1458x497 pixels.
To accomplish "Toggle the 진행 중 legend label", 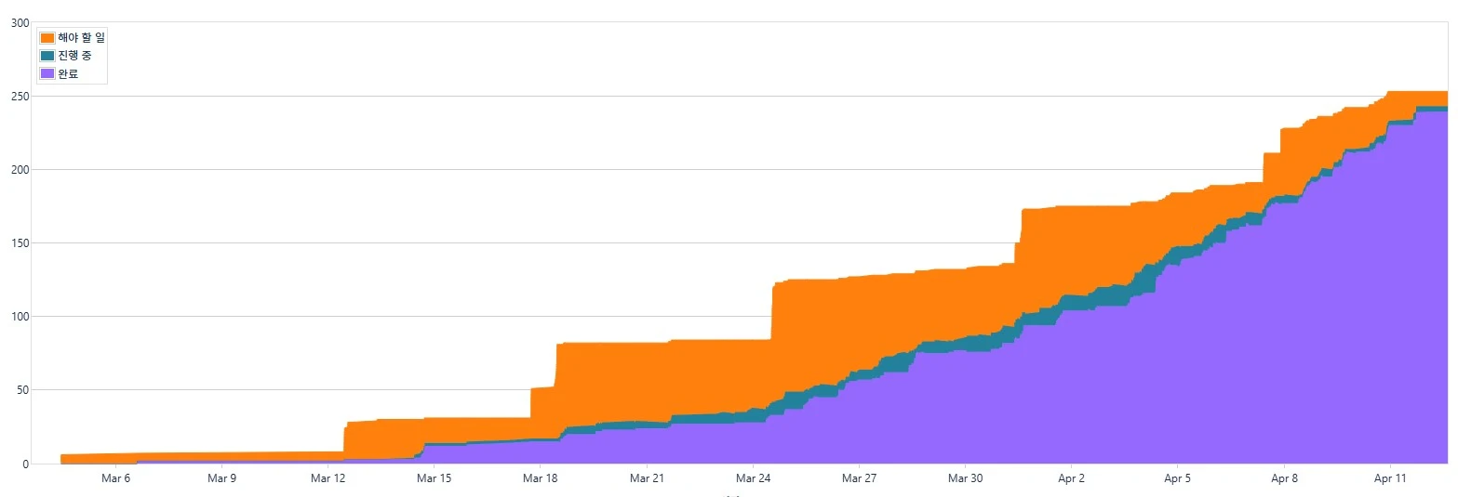I will [x=74, y=56].
